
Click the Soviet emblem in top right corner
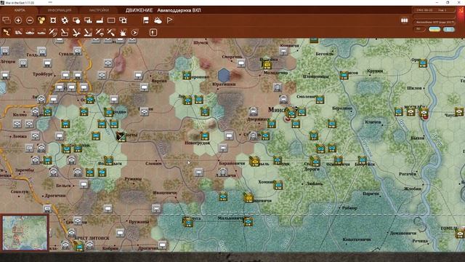(x=461, y=10)
